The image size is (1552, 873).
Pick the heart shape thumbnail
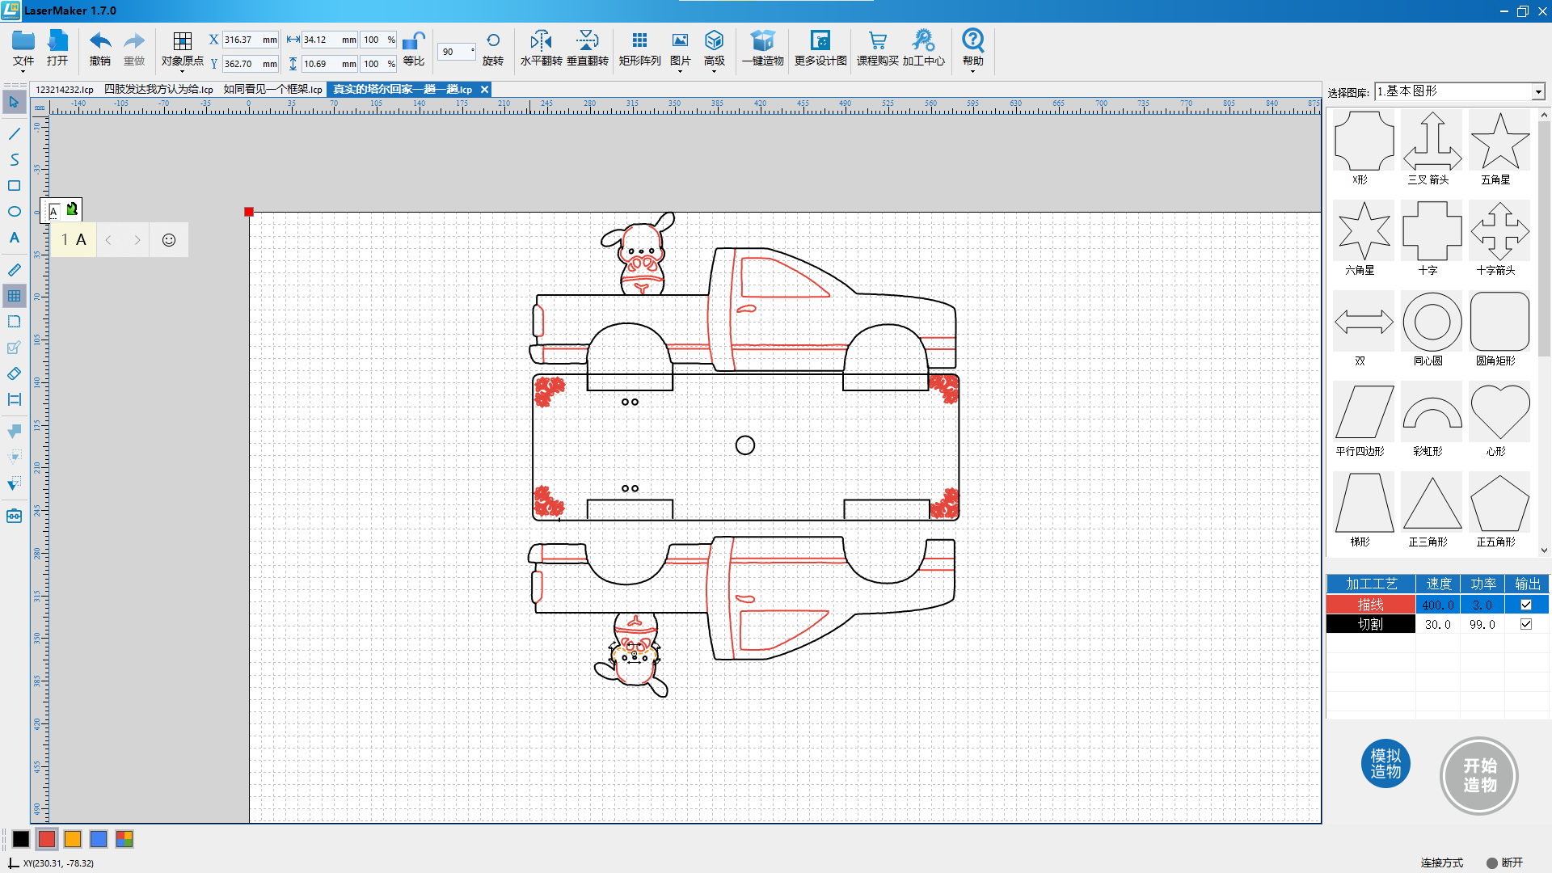click(1499, 411)
